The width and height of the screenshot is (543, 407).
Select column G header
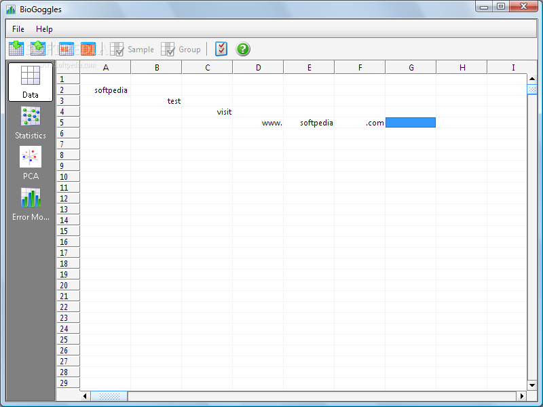(x=411, y=67)
